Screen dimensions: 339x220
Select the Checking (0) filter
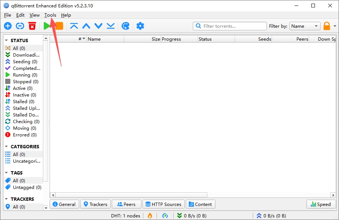(x=23, y=122)
